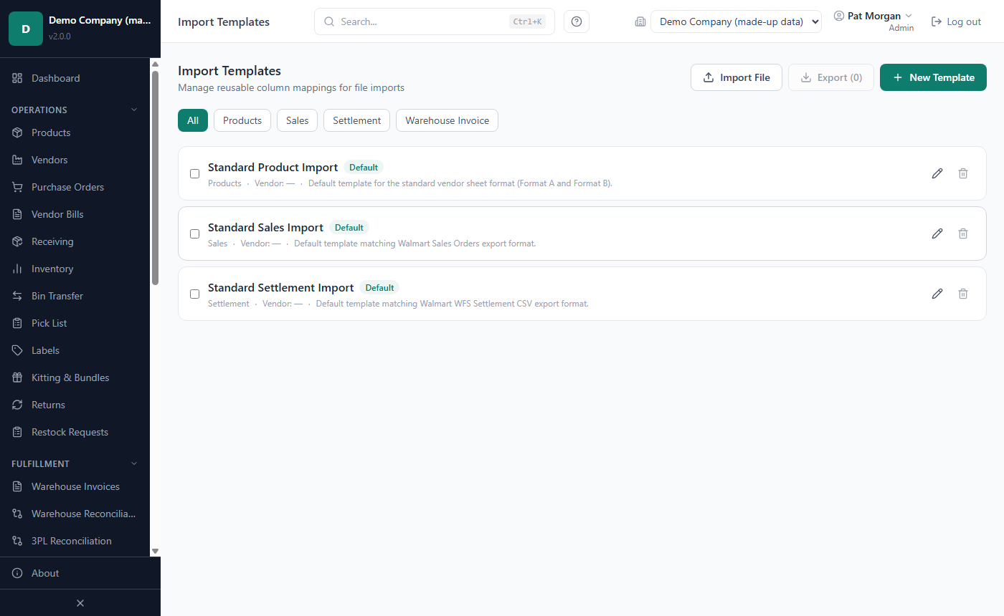1004x616 pixels.
Task: Click the pencil edit icon for Standard Product Import
Action: click(x=937, y=173)
